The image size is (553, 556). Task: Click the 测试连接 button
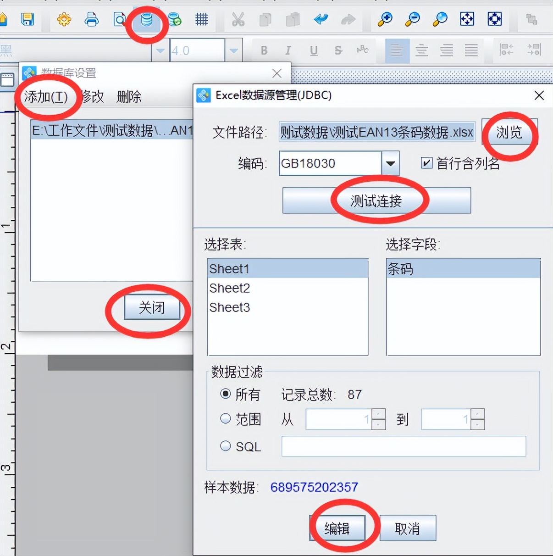(x=376, y=200)
